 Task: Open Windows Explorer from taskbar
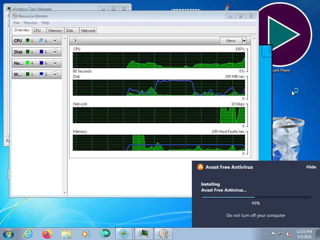(67, 234)
